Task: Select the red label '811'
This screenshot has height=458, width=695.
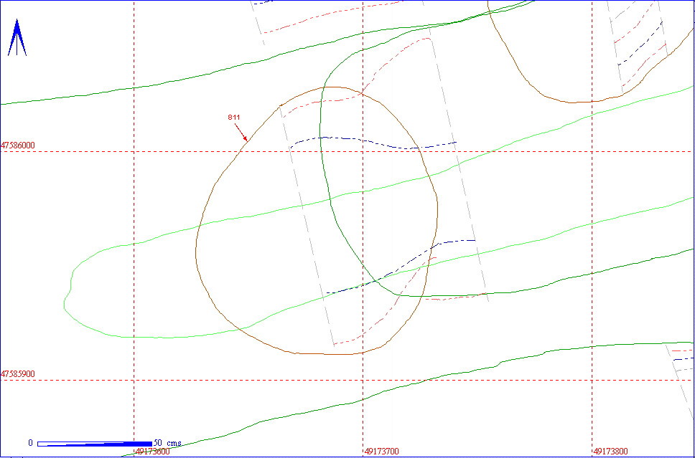Action: [233, 118]
